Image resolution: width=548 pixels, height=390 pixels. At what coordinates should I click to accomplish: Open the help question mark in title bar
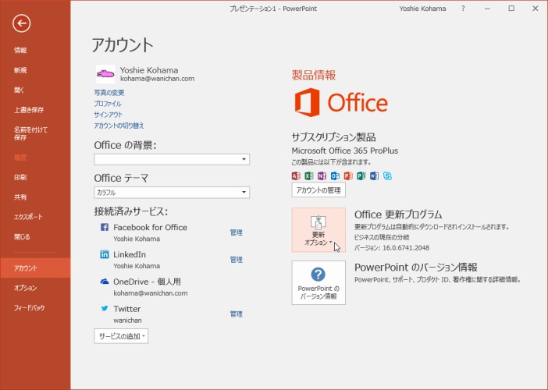coord(463,9)
